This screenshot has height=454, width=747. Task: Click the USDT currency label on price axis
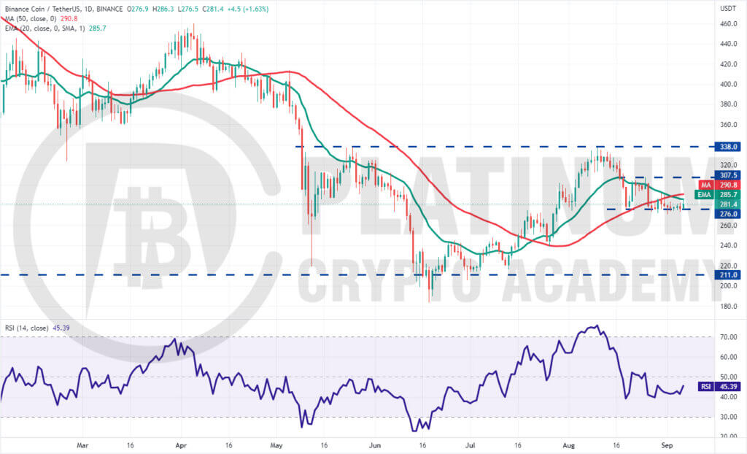728,9
